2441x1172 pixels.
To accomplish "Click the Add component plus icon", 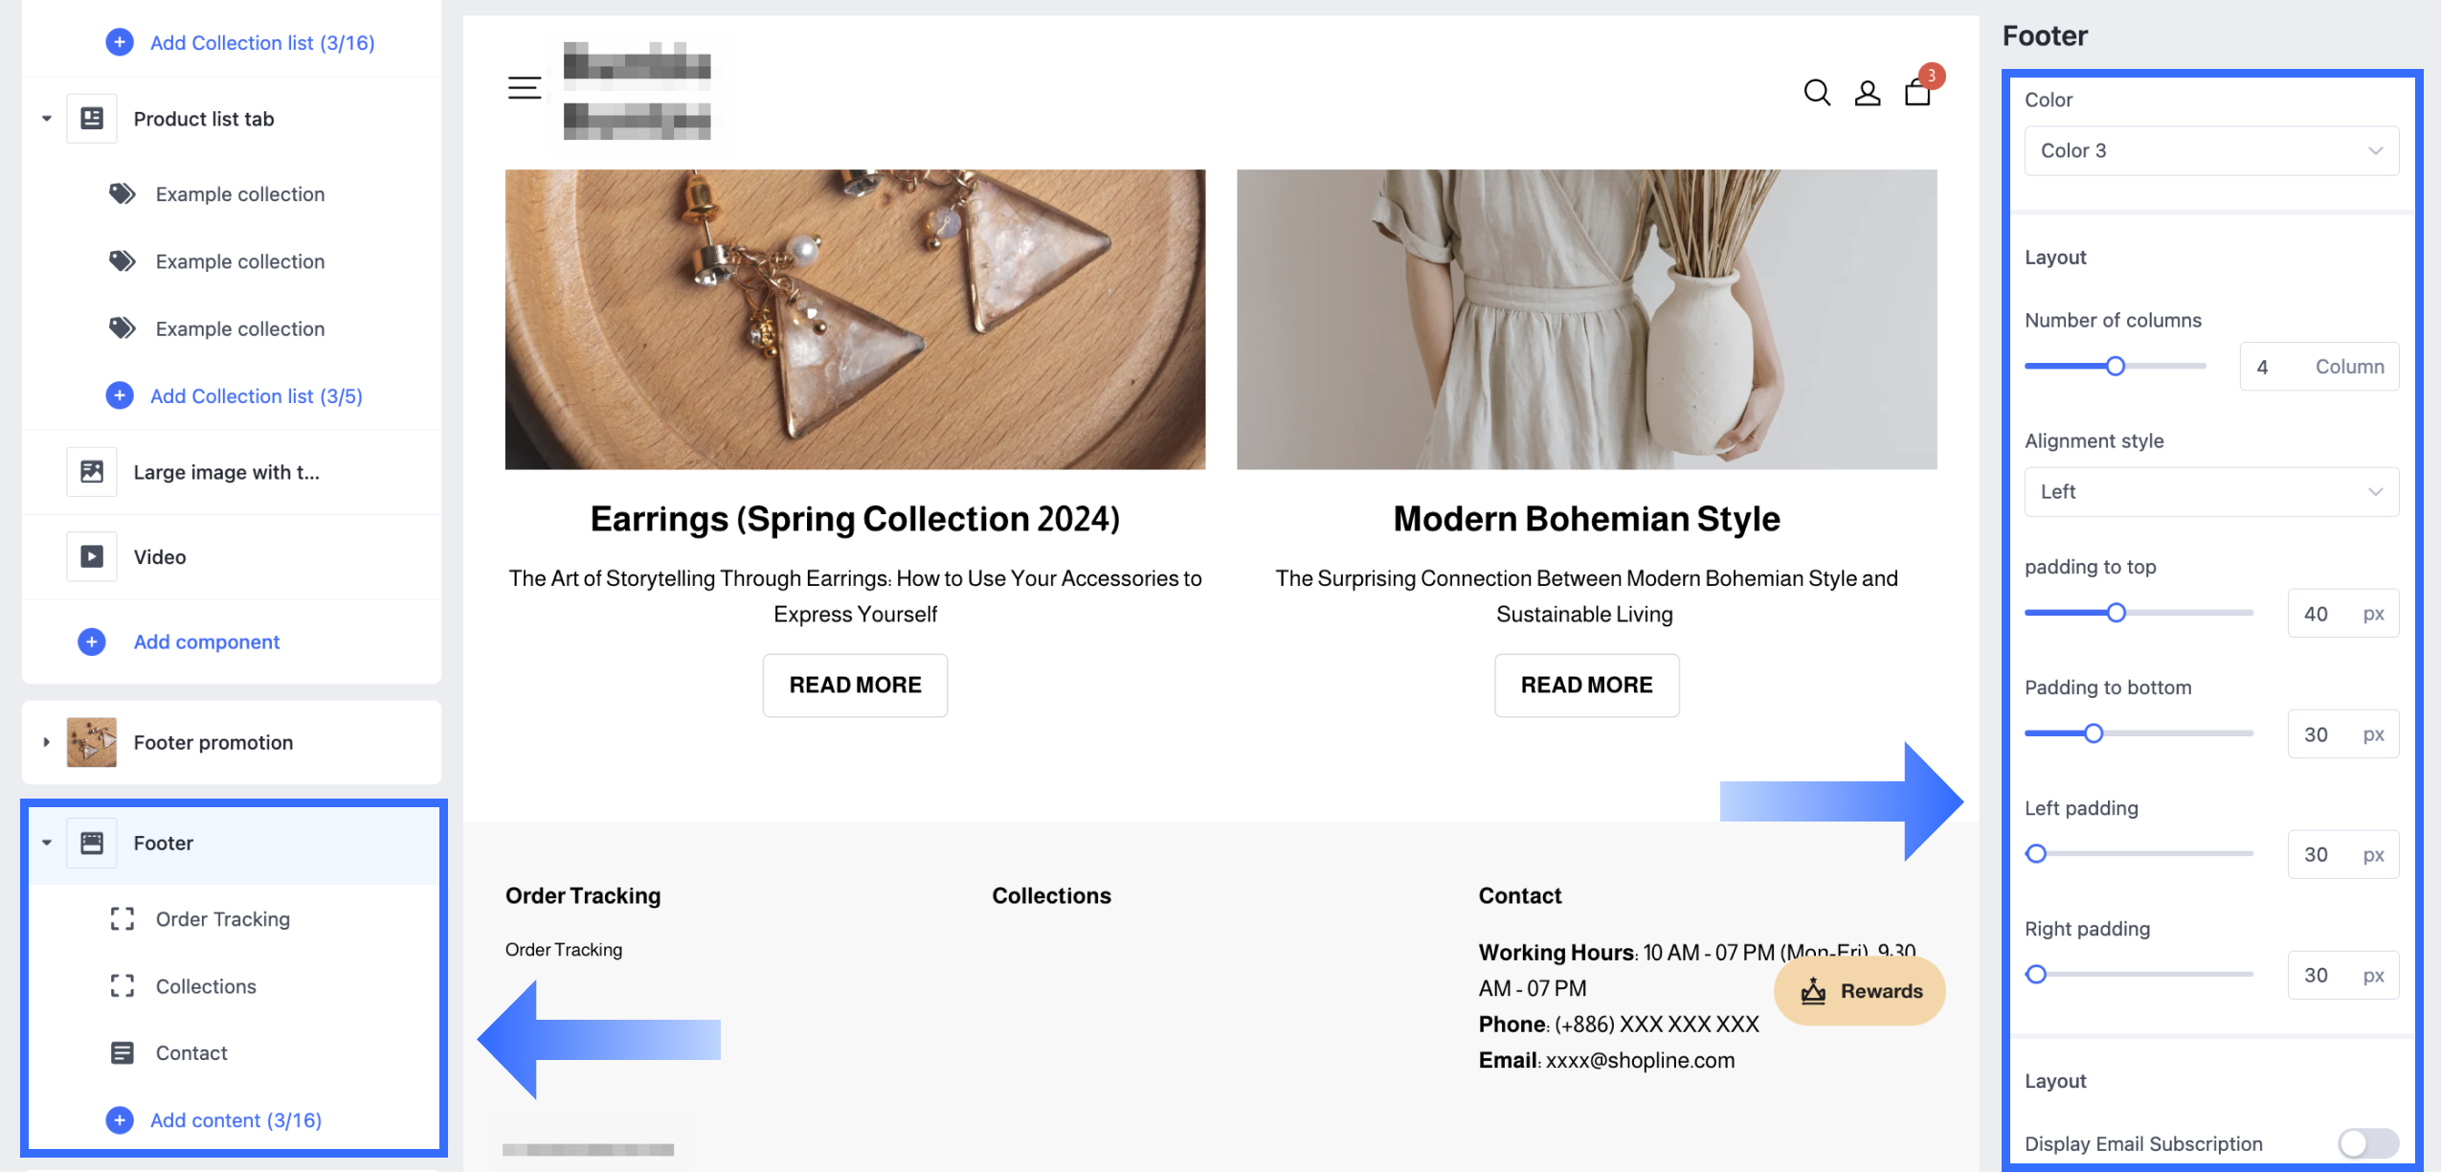I will pyautogui.click(x=92, y=642).
